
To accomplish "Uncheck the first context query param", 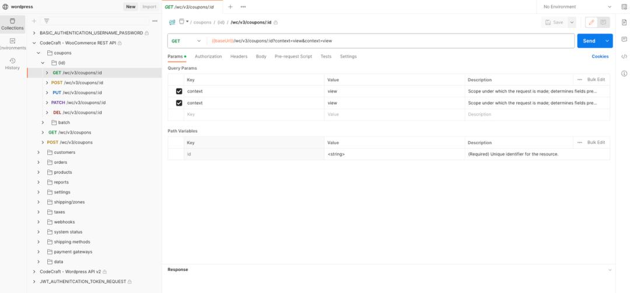I will point(179,91).
